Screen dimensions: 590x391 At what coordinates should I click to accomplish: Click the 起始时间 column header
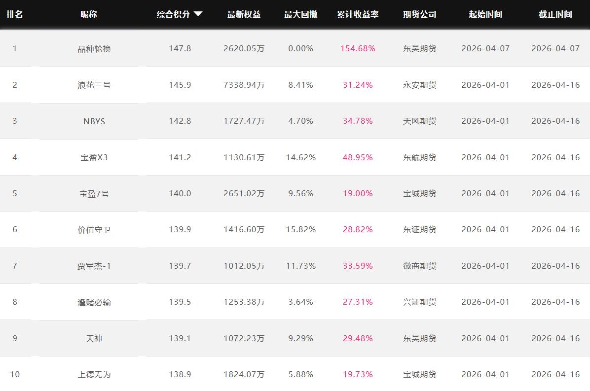click(485, 14)
